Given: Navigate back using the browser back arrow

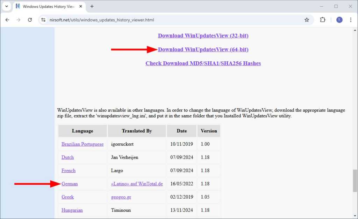Looking at the screenshot, I should [x=7, y=20].
